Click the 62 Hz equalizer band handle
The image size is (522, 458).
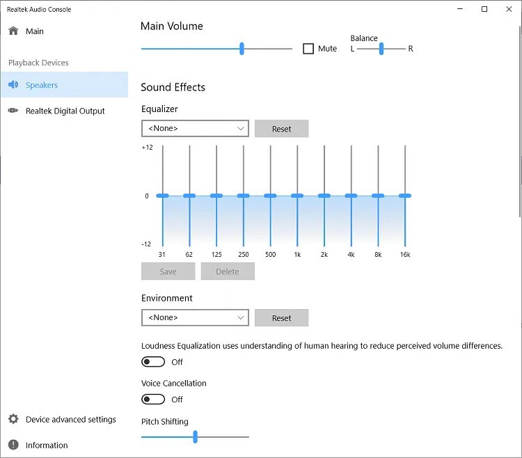pos(189,196)
